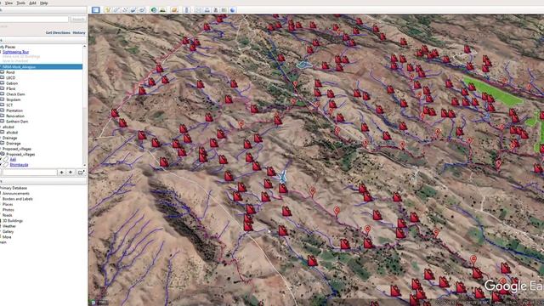The image size is (544, 306).
Task: Click the View in Google Maps icon
Action: [x=224, y=9]
